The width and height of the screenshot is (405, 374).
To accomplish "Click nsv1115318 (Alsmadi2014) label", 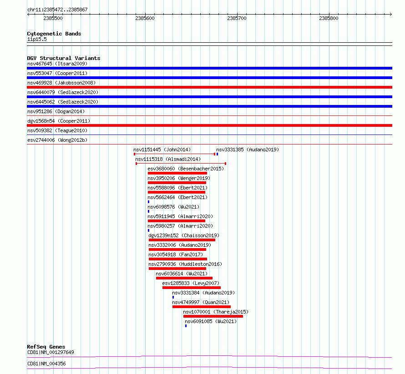I will 168,159.
